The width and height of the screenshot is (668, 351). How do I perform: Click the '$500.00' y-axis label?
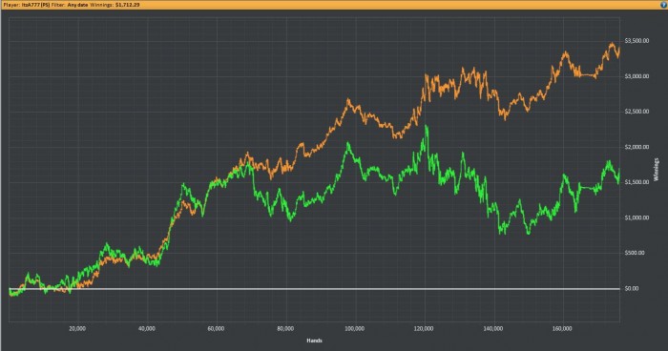pos(635,253)
